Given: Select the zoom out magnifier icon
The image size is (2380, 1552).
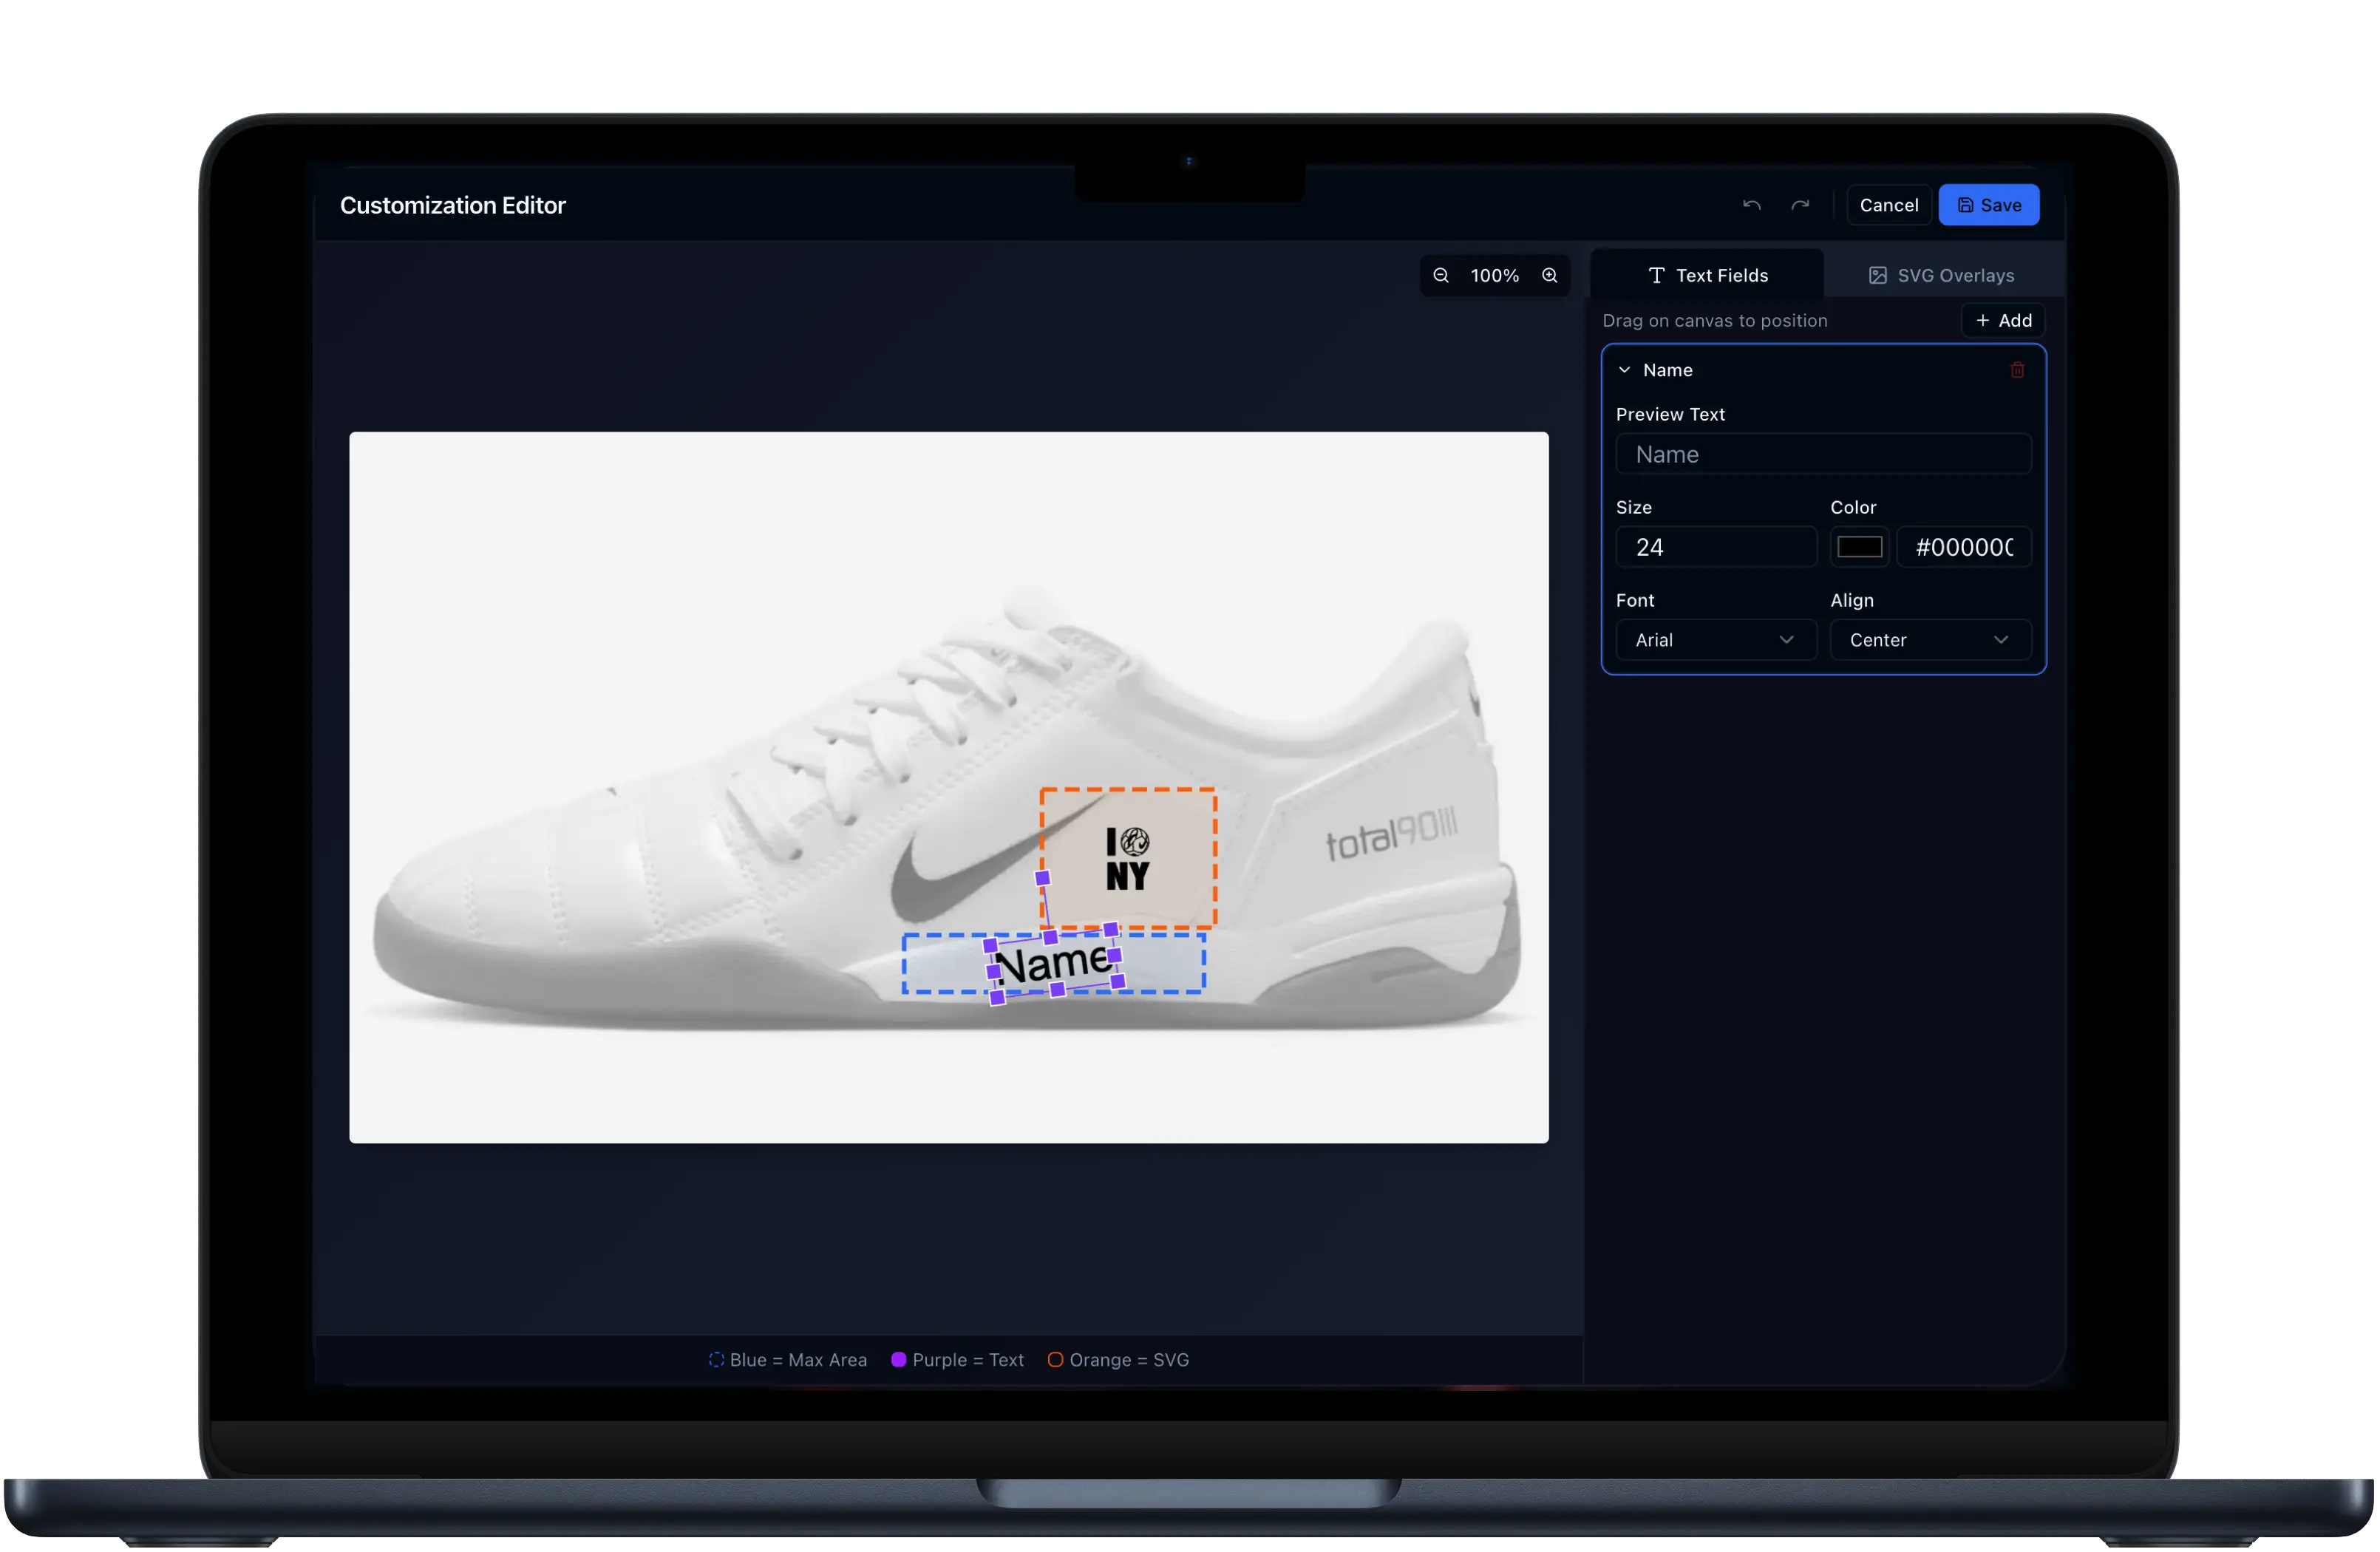Looking at the screenshot, I should click(x=1441, y=275).
